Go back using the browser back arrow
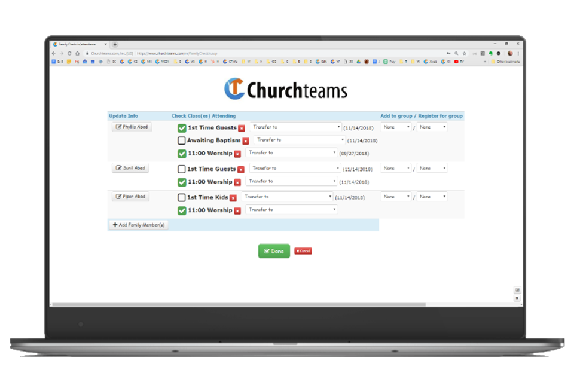The image size is (583, 385). point(54,54)
